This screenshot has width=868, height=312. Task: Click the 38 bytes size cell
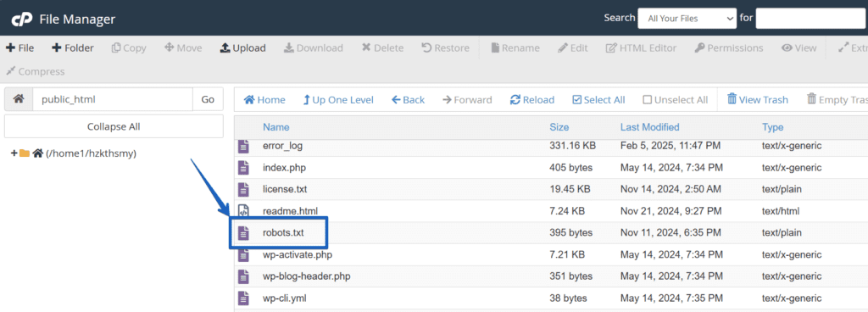[569, 298]
